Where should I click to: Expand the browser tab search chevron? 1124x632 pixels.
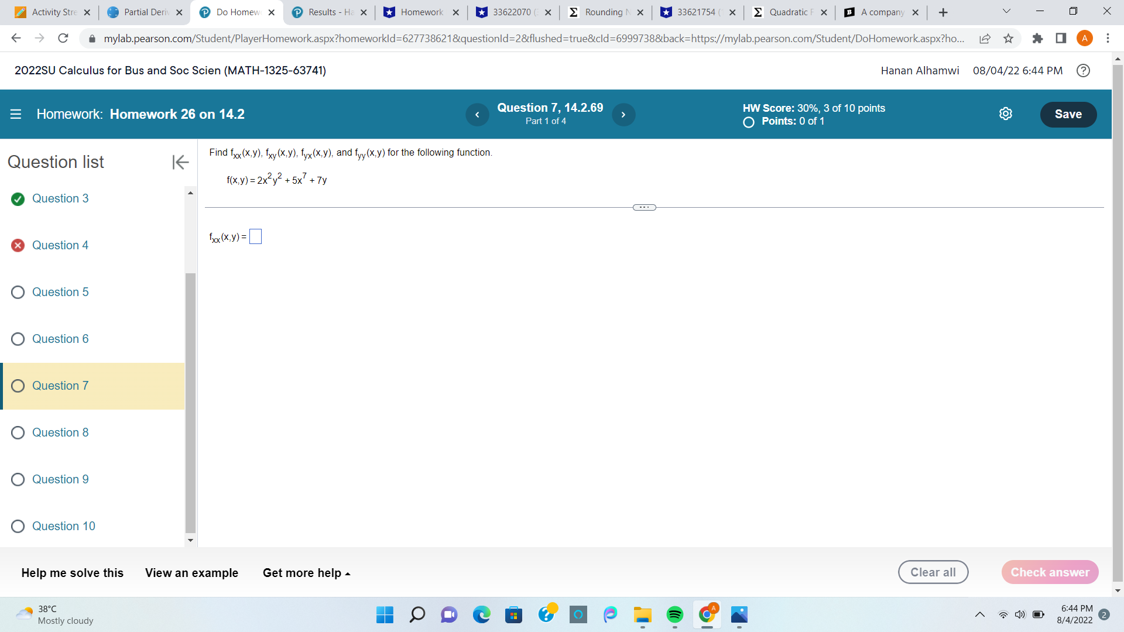click(x=1005, y=11)
